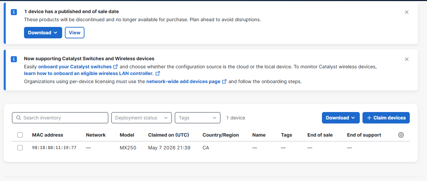427x181 pixels.
Task: Open Download dropdown in end of sale banner
Action: pyautogui.click(x=43, y=33)
